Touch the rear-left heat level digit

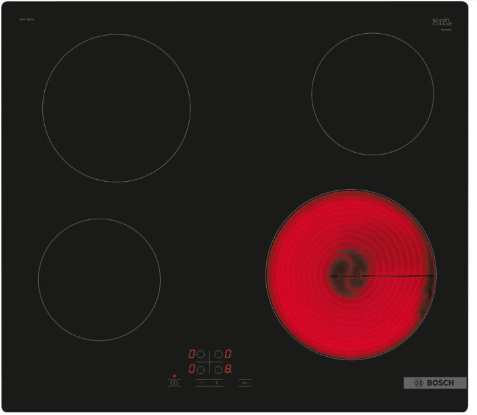coord(192,354)
